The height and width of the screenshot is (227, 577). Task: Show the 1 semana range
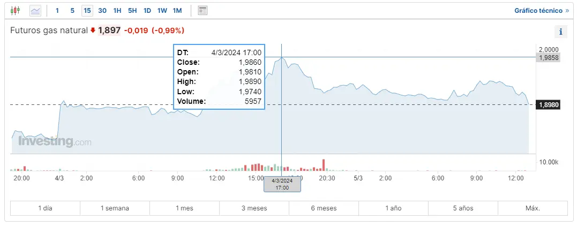click(x=115, y=208)
